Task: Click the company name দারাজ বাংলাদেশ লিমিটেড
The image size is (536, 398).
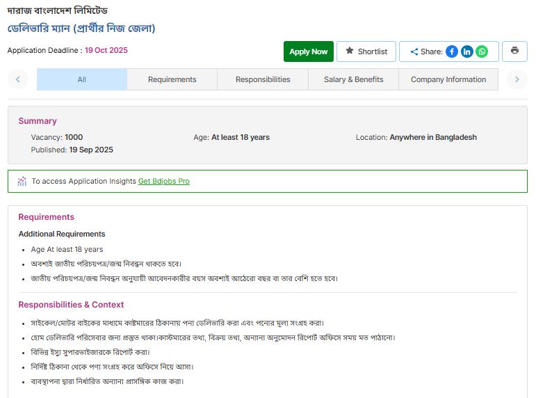Action: (x=58, y=10)
